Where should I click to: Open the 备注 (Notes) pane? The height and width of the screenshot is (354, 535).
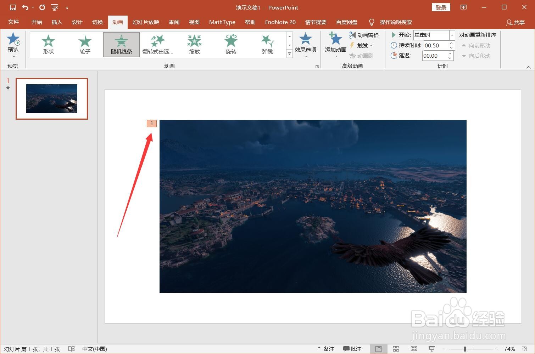(x=325, y=349)
